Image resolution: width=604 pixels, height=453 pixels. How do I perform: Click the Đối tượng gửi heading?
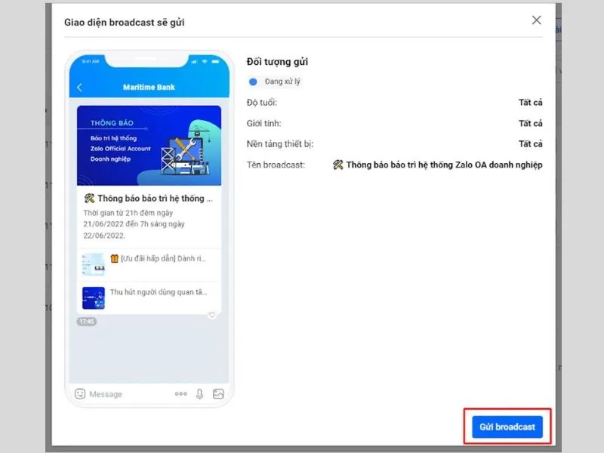point(277,62)
